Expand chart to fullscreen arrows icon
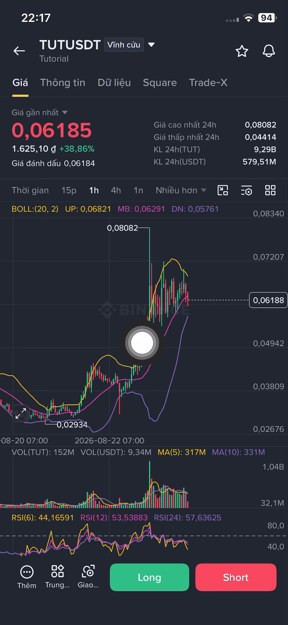 tap(21, 413)
